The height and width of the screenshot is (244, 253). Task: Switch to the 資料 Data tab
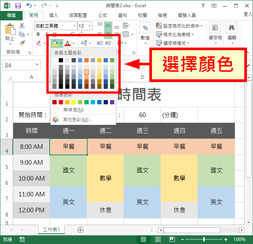coord(123,15)
